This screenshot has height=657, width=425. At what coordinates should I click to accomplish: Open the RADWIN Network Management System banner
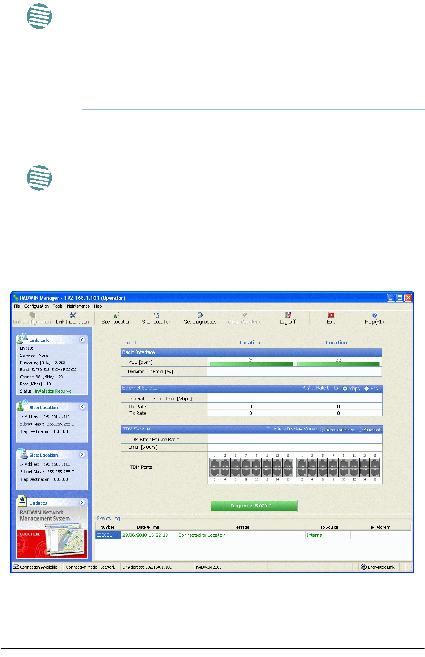52,534
